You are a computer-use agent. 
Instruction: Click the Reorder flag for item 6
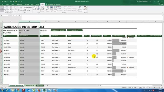tap(128, 57)
